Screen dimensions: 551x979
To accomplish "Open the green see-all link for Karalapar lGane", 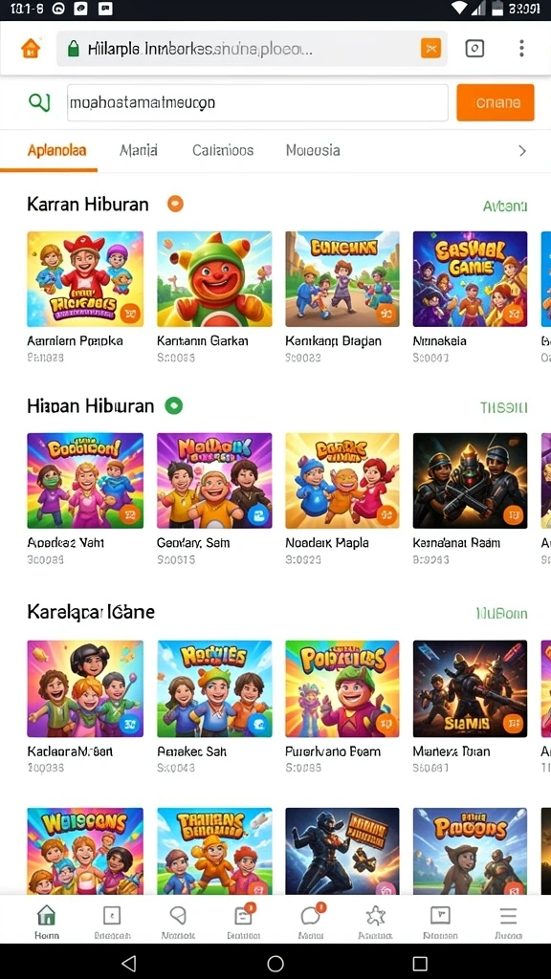I will coord(501,614).
